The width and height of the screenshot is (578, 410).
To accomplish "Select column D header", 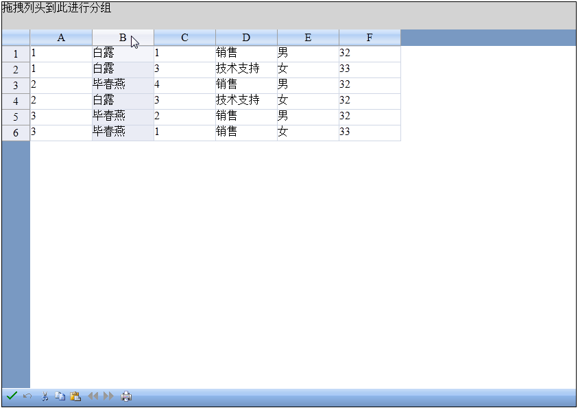I will point(246,38).
